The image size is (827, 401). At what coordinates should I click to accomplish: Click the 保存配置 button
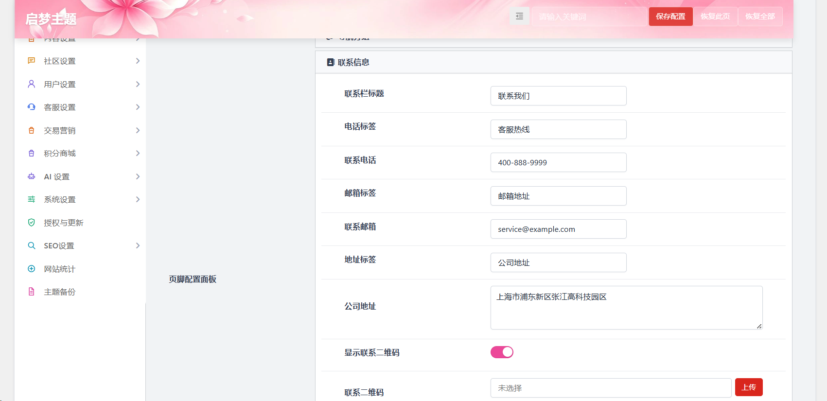pos(670,17)
